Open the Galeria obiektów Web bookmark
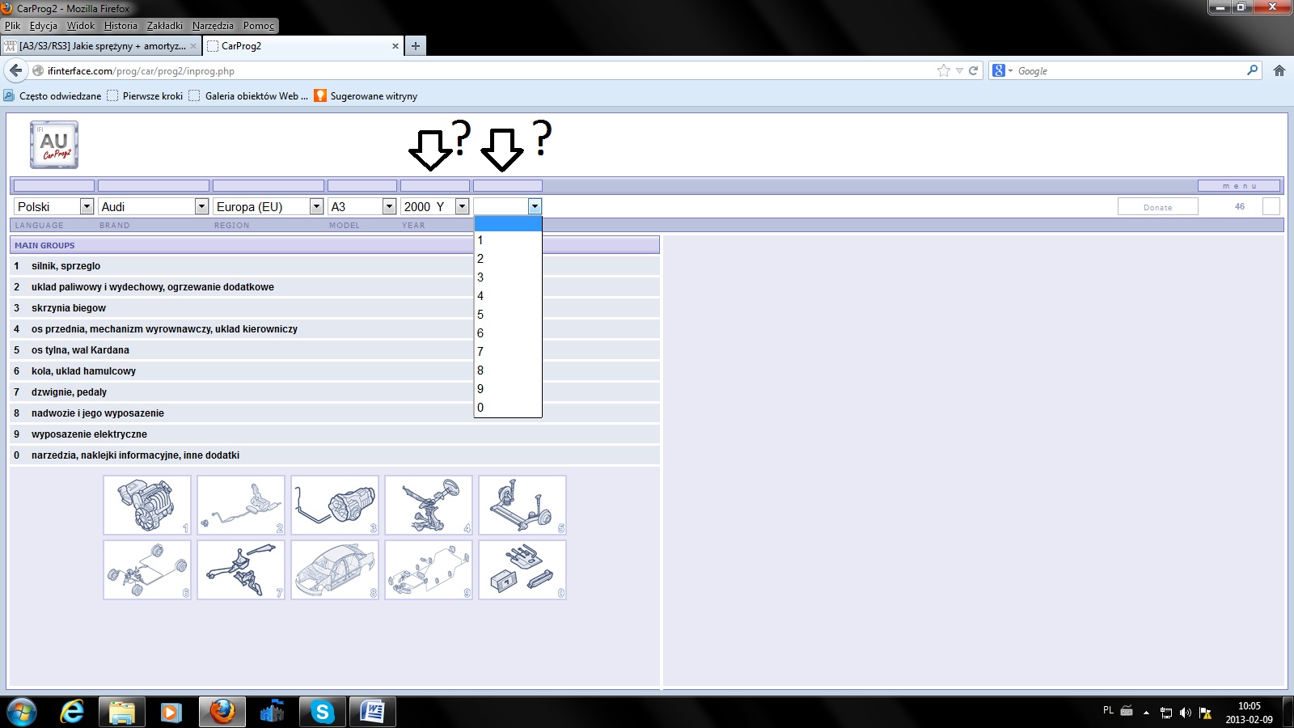This screenshot has height=728, width=1294. click(x=248, y=95)
